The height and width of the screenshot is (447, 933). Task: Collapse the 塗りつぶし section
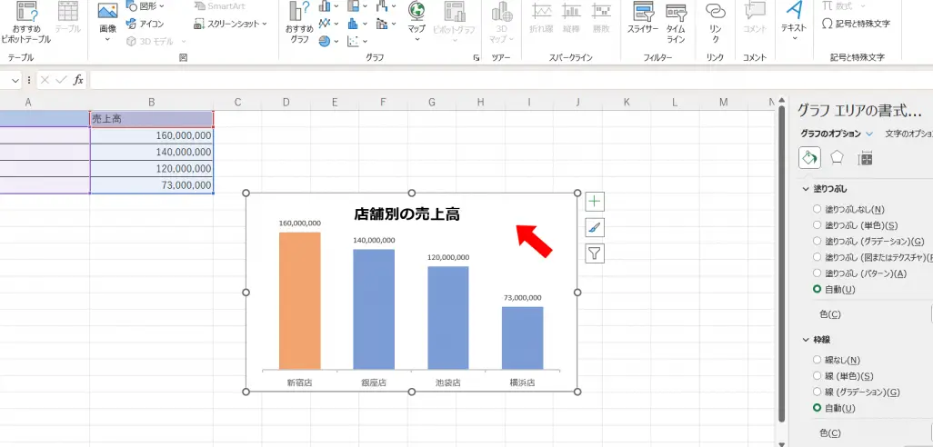[x=806, y=189]
